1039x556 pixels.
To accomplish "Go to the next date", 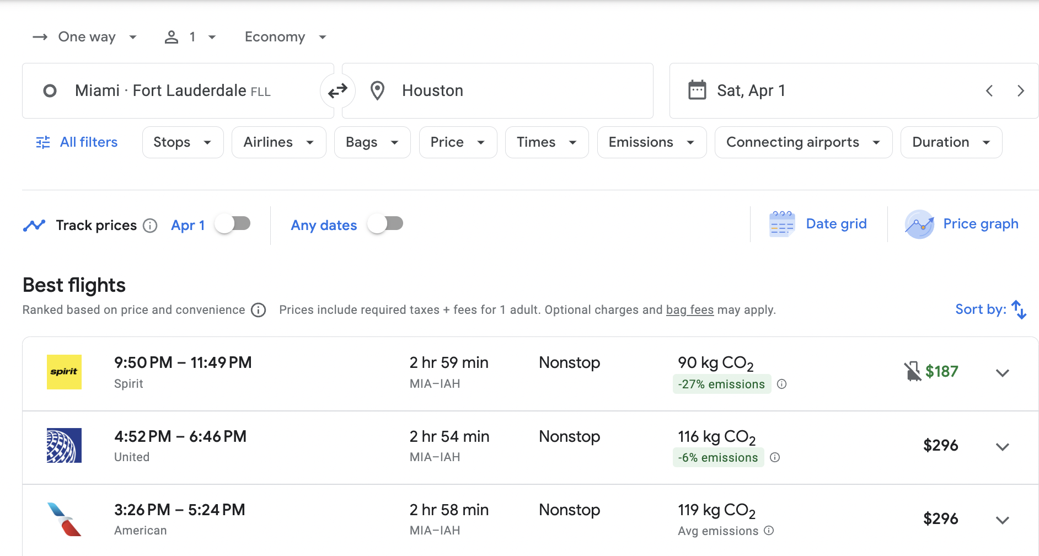I will [1020, 90].
